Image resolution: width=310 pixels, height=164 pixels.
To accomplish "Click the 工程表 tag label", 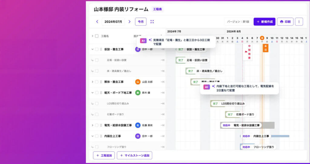I will (157, 9).
